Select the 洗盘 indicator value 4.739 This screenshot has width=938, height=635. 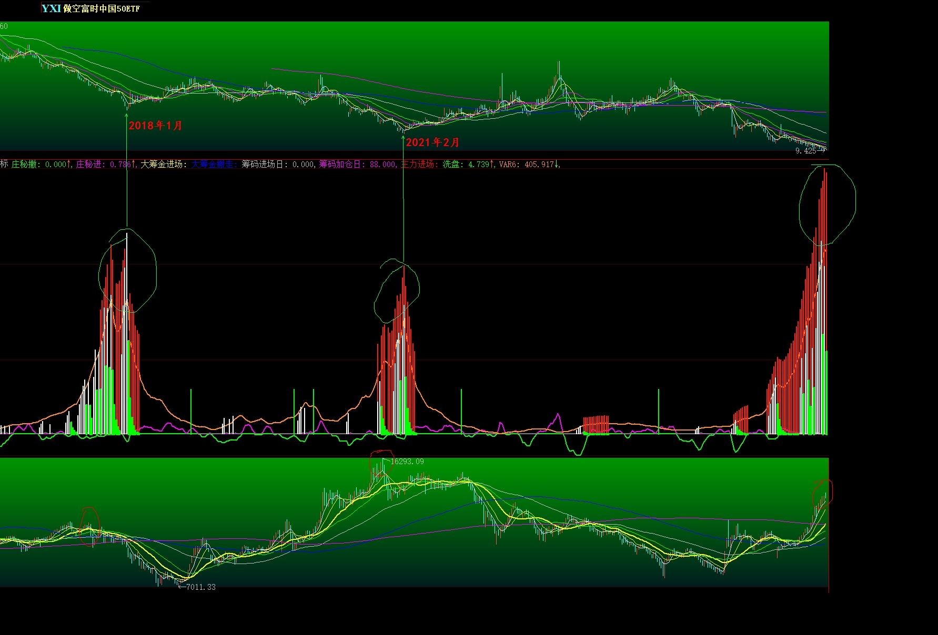479,165
